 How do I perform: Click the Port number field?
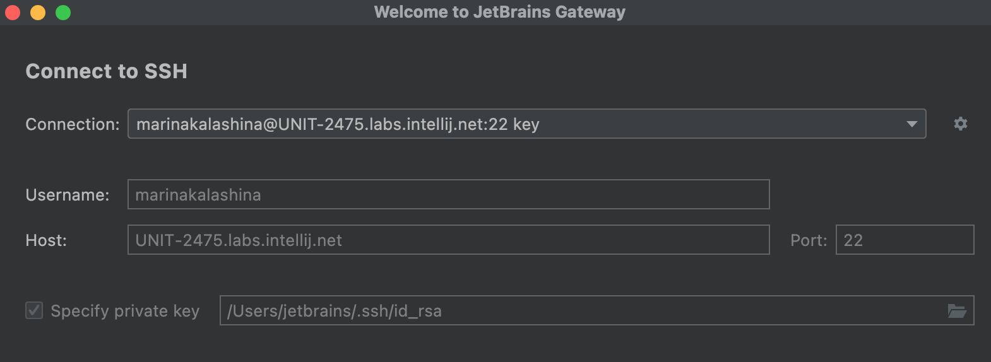904,240
